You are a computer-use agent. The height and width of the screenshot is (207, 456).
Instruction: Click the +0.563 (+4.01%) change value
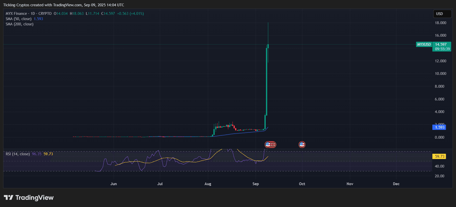tap(130, 14)
